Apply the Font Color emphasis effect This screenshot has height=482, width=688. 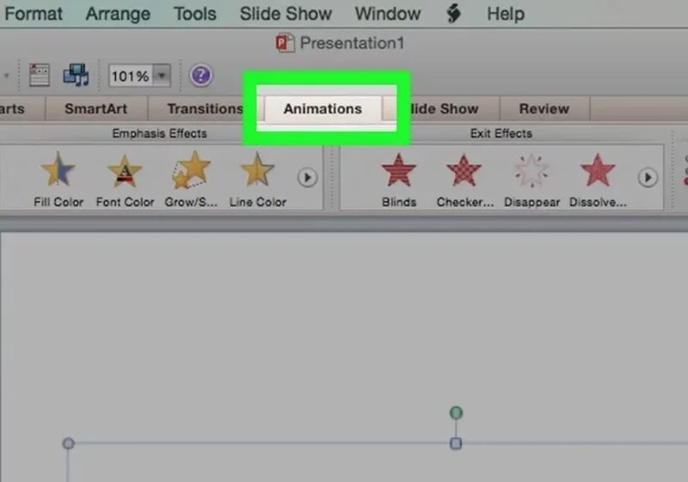[125, 180]
